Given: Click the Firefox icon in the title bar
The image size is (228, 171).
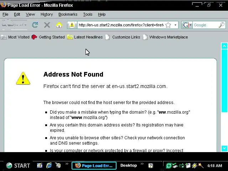Looking at the screenshot, I should pyautogui.click(x=4, y=5).
